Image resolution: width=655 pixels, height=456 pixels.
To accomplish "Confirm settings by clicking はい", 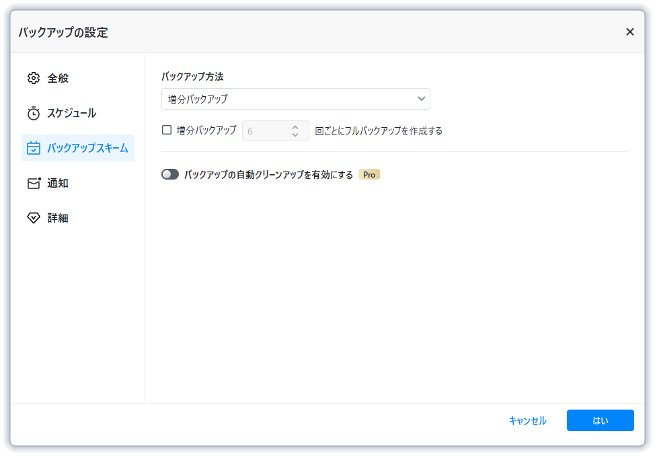I will pyautogui.click(x=600, y=420).
